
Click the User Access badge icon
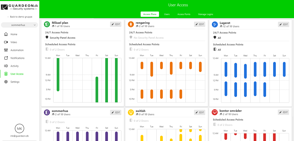pos(6,74)
